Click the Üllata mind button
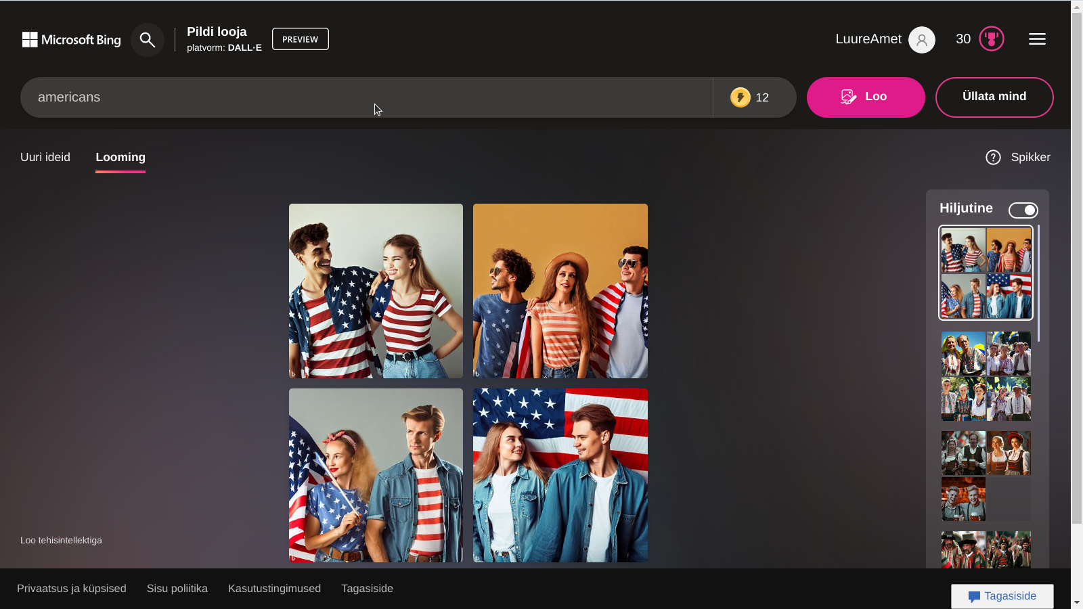This screenshot has width=1083, height=609. 994,97
